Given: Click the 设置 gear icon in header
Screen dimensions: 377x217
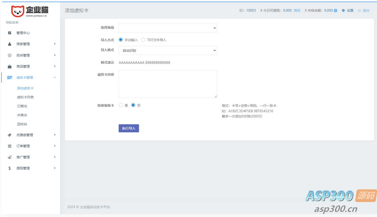Looking at the screenshot, I should (343, 11).
